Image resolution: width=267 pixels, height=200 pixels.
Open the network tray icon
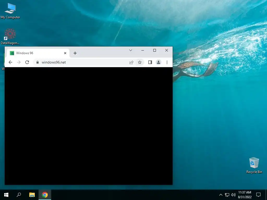(227, 195)
